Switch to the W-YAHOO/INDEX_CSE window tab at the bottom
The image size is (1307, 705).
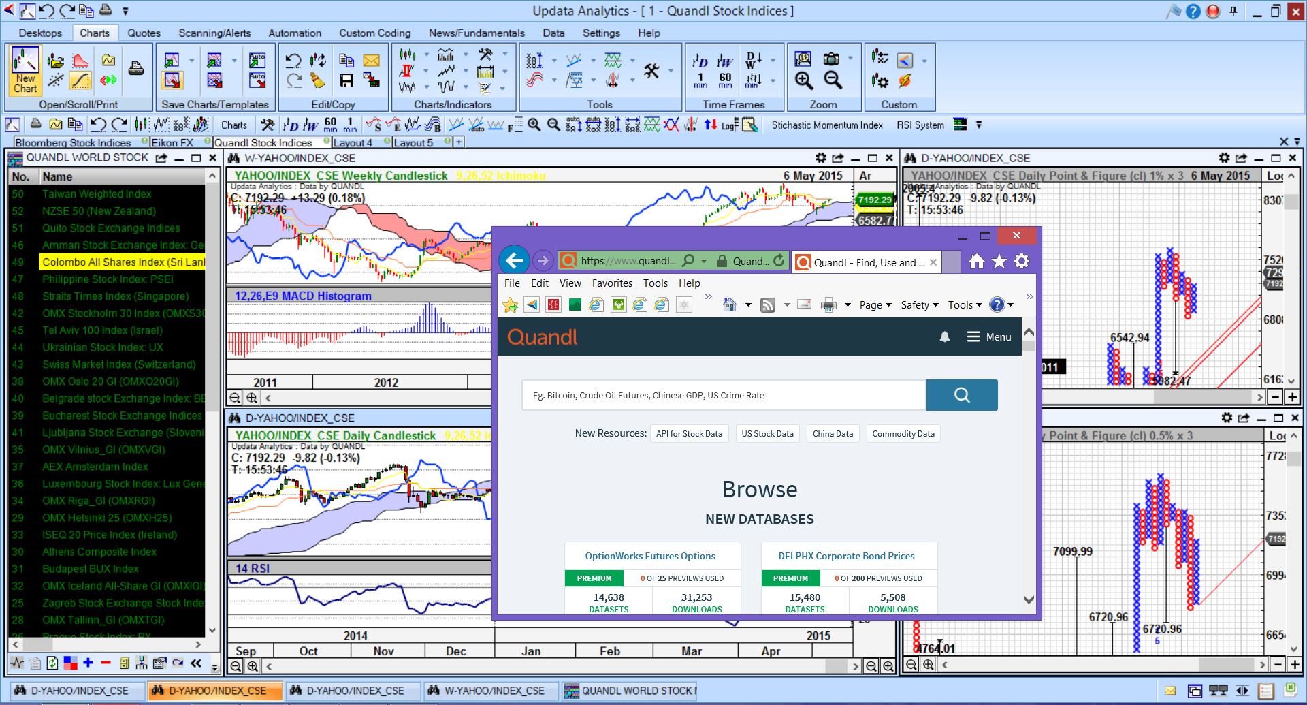[491, 691]
